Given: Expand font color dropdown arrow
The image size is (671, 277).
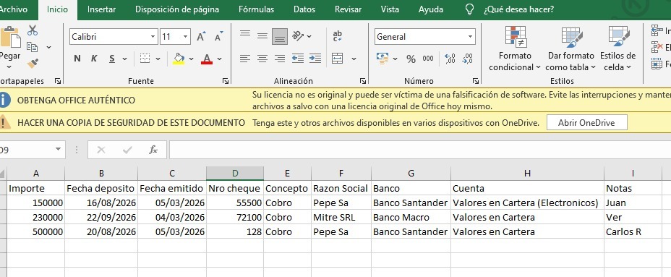Looking at the screenshot, I should point(220,59).
